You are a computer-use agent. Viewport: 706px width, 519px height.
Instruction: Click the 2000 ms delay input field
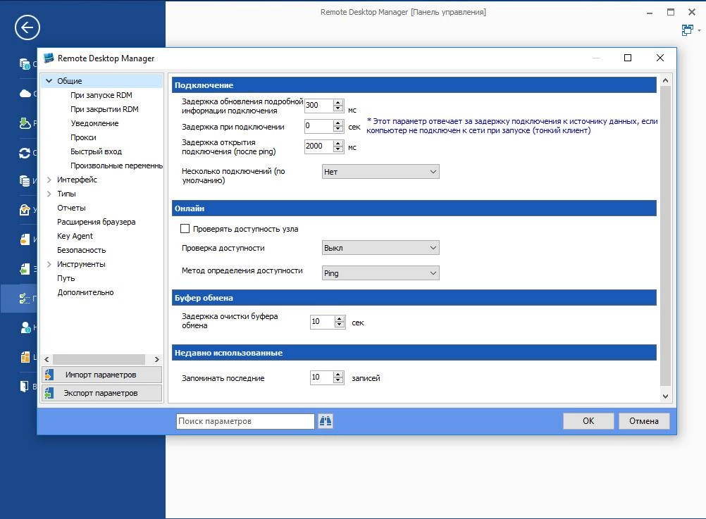[x=318, y=146]
